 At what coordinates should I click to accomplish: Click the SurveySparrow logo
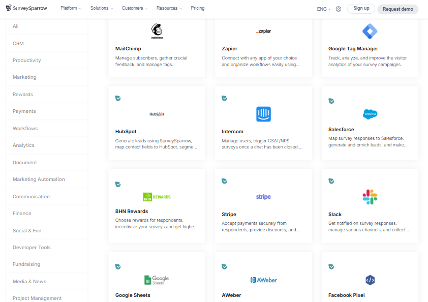pyautogui.click(x=26, y=8)
